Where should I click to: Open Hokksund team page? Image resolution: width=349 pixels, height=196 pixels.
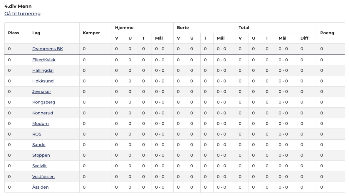tap(43, 81)
